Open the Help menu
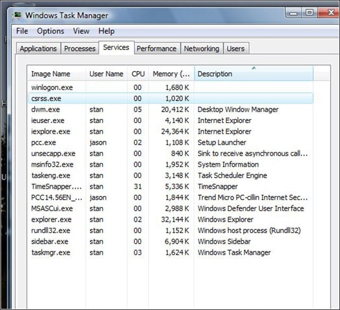This screenshot has height=310, width=340. pyautogui.click(x=106, y=31)
